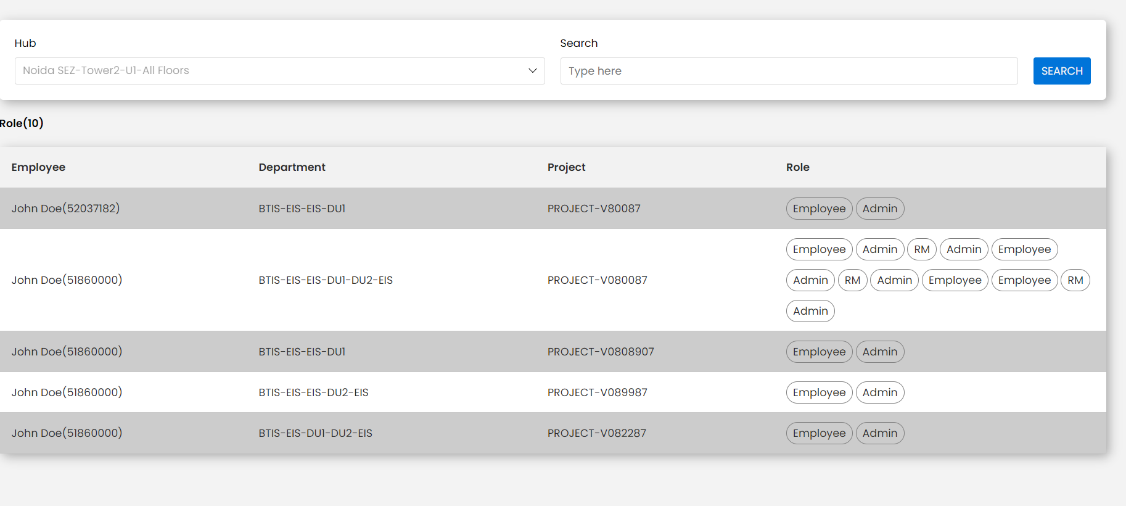
Task: Select Admin role chip for PROJECT-V80087
Action: tap(879, 209)
